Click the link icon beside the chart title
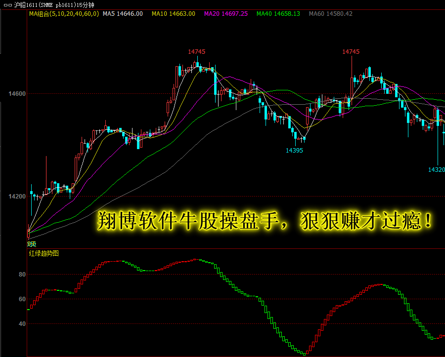The image size is (445, 357). 7,5
